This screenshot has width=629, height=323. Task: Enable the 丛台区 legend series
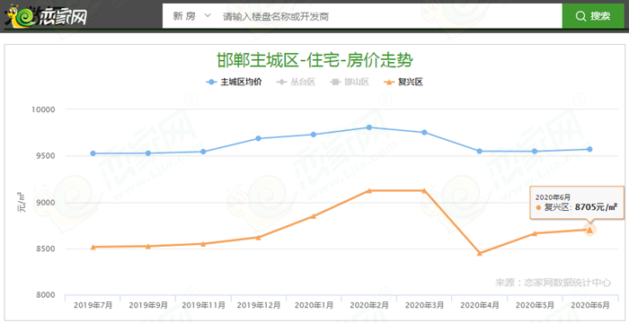(x=296, y=83)
